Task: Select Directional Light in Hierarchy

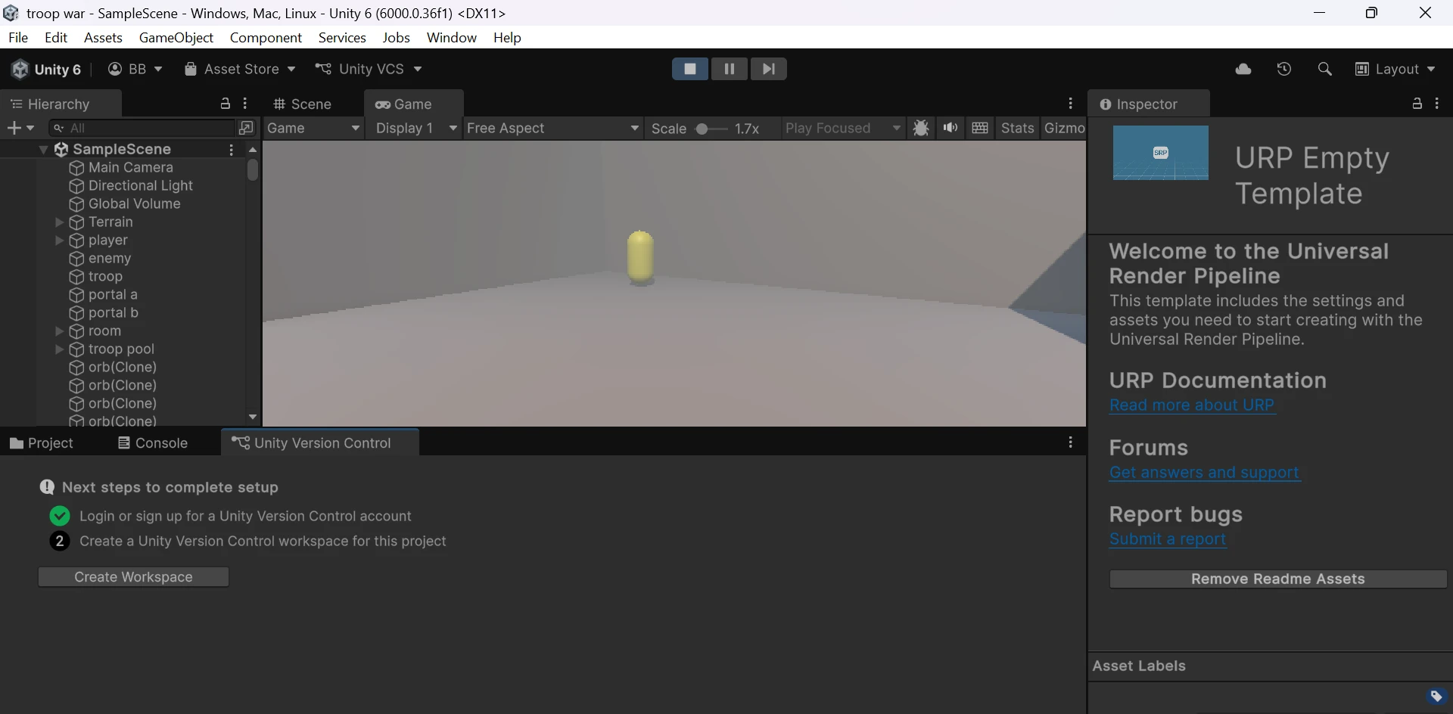Action: (140, 185)
